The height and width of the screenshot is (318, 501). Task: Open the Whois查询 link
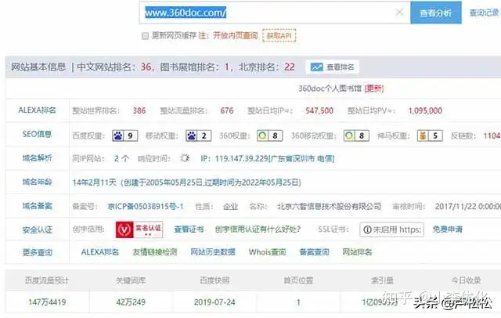(x=267, y=252)
